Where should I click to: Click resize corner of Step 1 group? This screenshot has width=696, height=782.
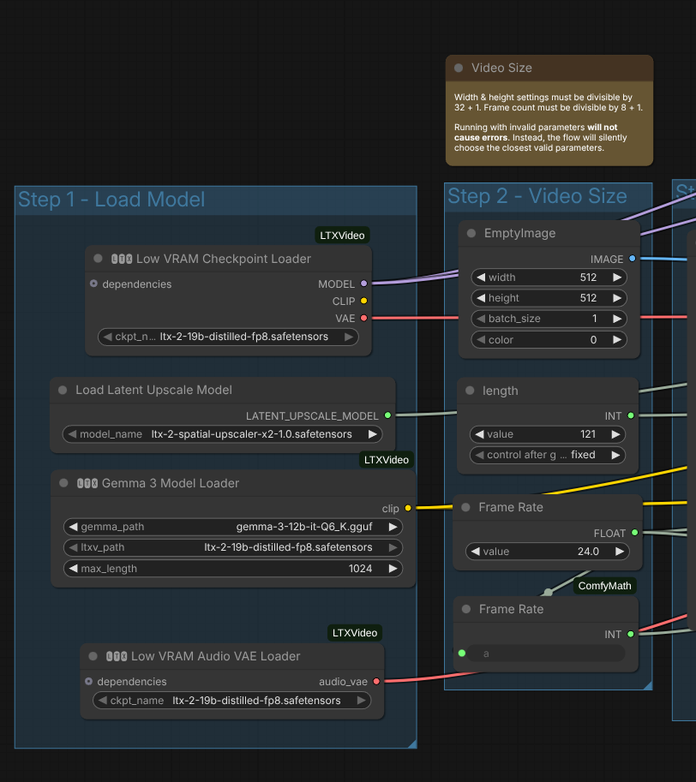click(412, 744)
